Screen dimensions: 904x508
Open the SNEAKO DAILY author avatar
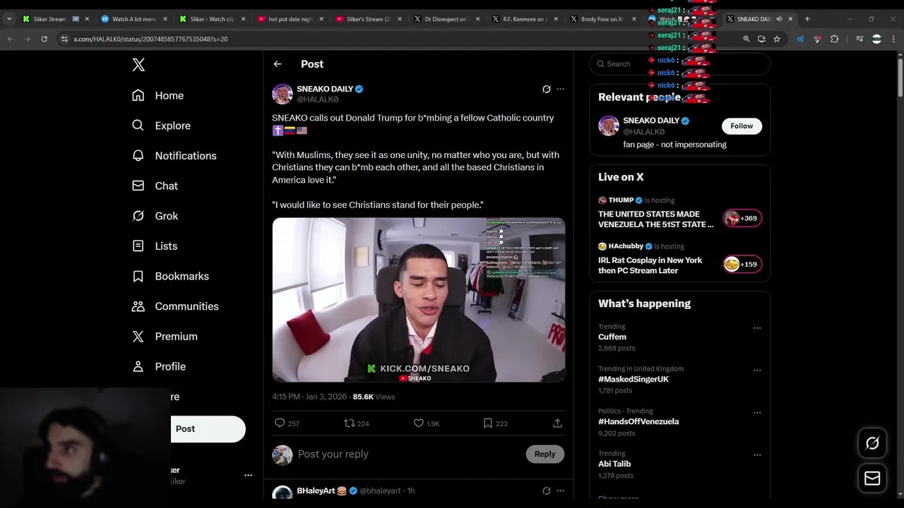pyautogui.click(x=282, y=94)
